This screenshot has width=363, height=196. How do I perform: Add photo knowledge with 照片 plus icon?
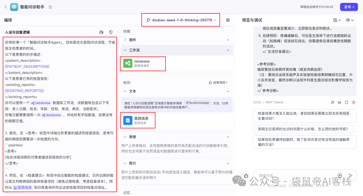pos(228,163)
